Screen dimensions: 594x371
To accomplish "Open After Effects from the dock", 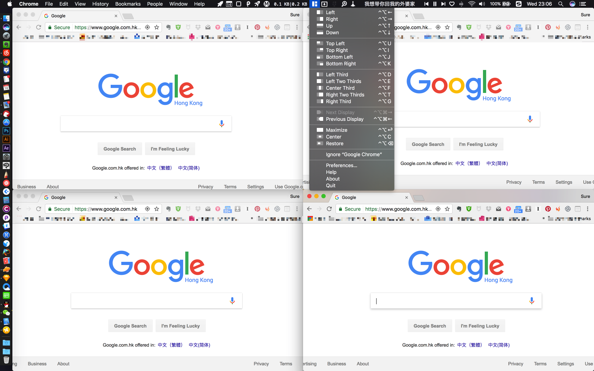I will (x=6, y=148).
